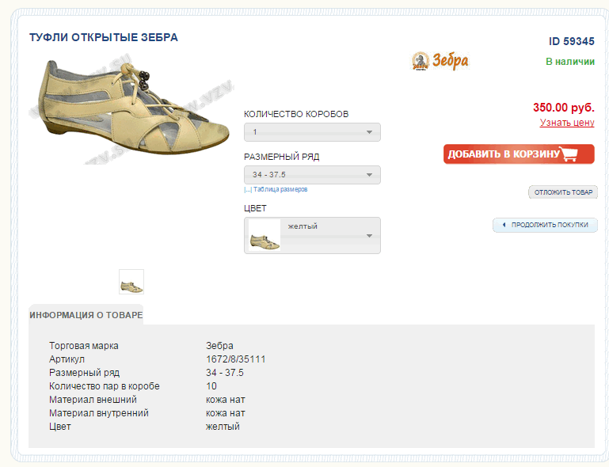Click the product title Туфли открытые Зебра
The width and height of the screenshot is (609, 467).
pyautogui.click(x=104, y=37)
